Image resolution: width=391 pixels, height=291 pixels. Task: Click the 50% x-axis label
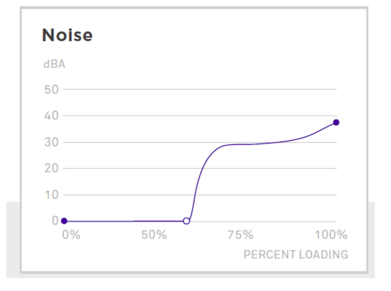click(154, 234)
